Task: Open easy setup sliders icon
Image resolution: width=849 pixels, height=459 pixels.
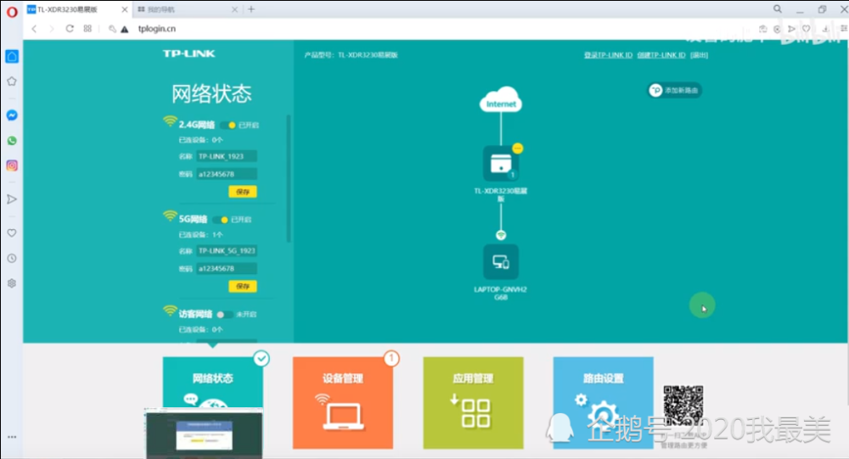Action: [844, 29]
